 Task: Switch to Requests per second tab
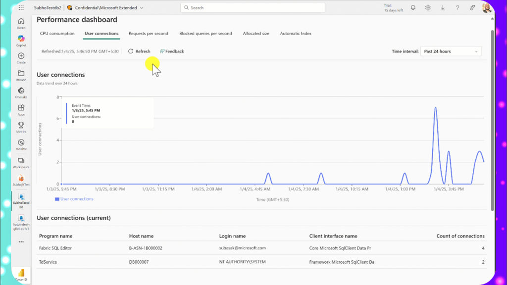149,33
